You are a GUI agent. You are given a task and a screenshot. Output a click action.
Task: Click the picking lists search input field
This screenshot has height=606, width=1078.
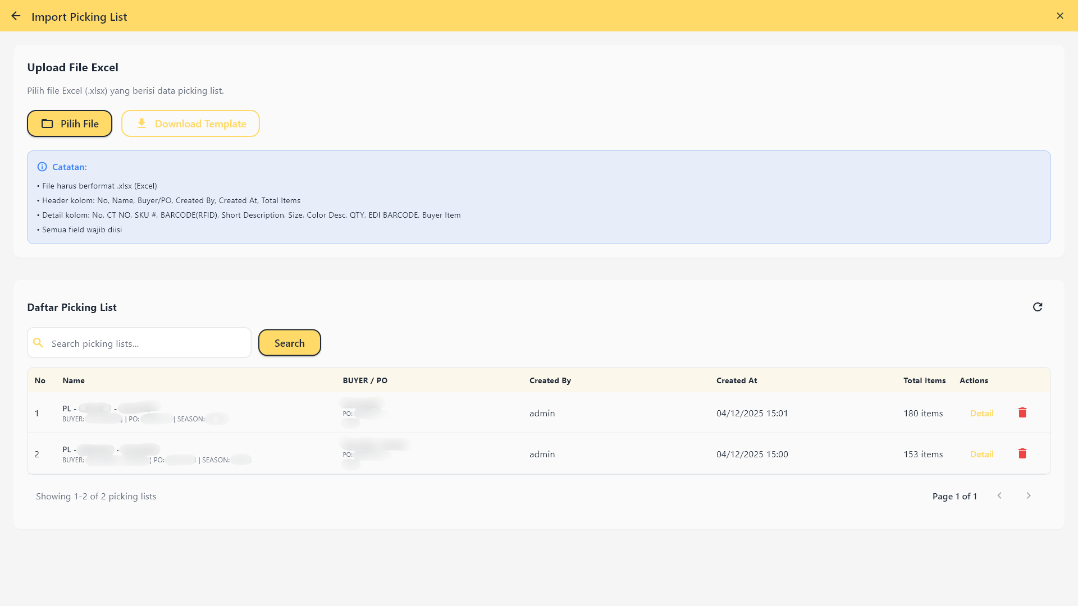[x=139, y=343]
